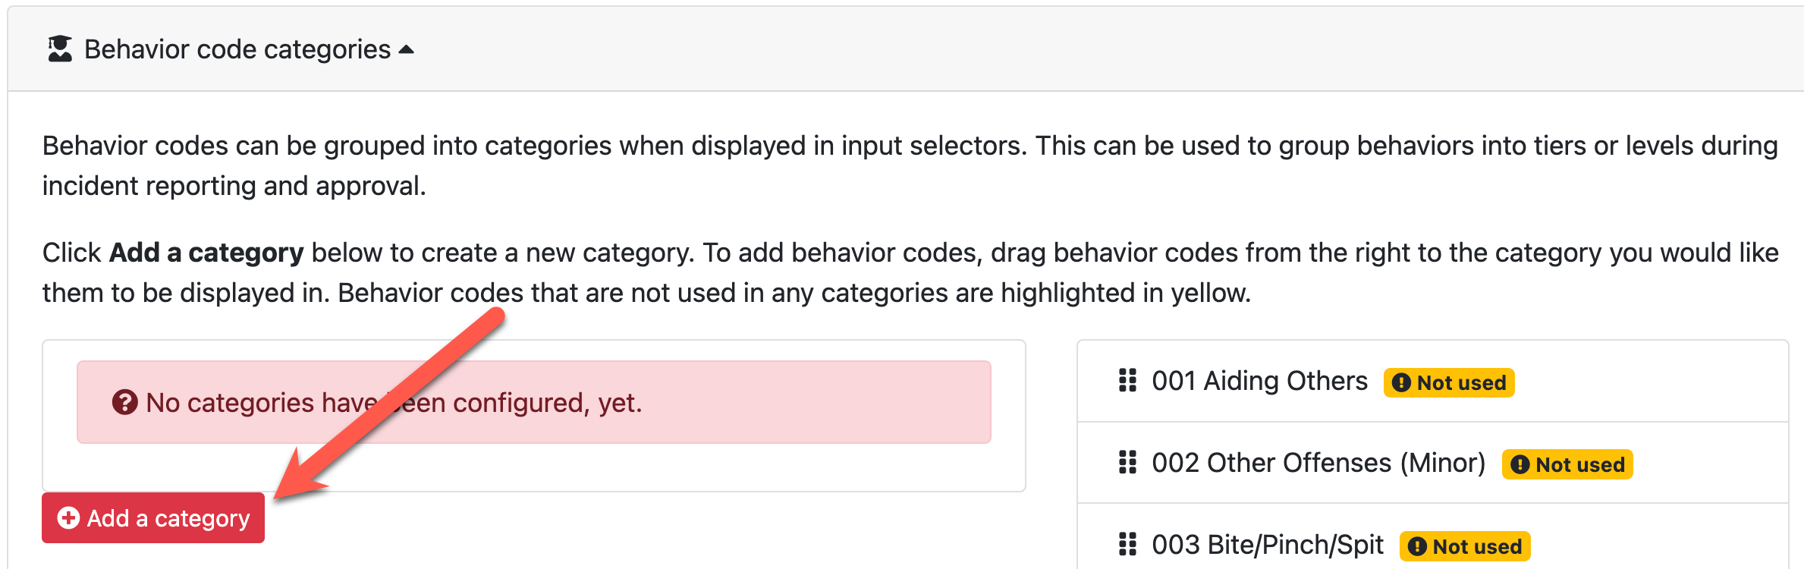Screen dimensions: 1804x569
Task: Select the 003 Bite/Pinch/Spit code label
Action: [x=1267, y=545]
